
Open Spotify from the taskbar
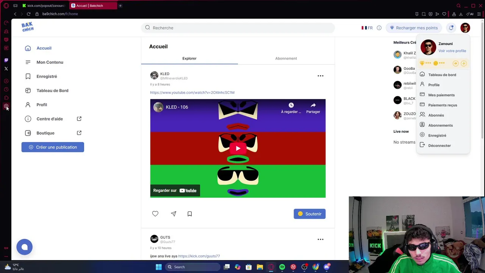pos(282,267)
